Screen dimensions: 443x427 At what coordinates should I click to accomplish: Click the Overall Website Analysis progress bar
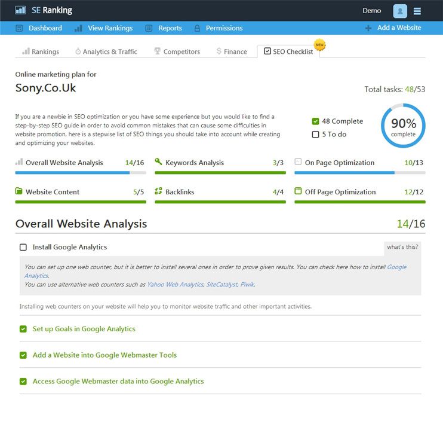[x=81, y=173]
